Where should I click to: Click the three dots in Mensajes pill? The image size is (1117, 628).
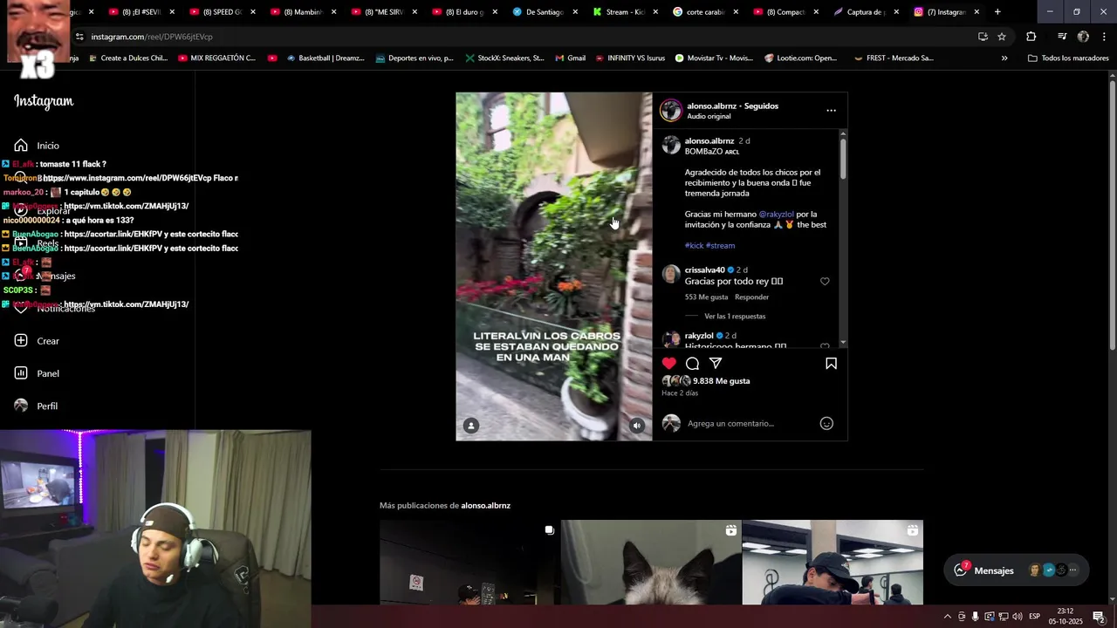point(1072,570)
